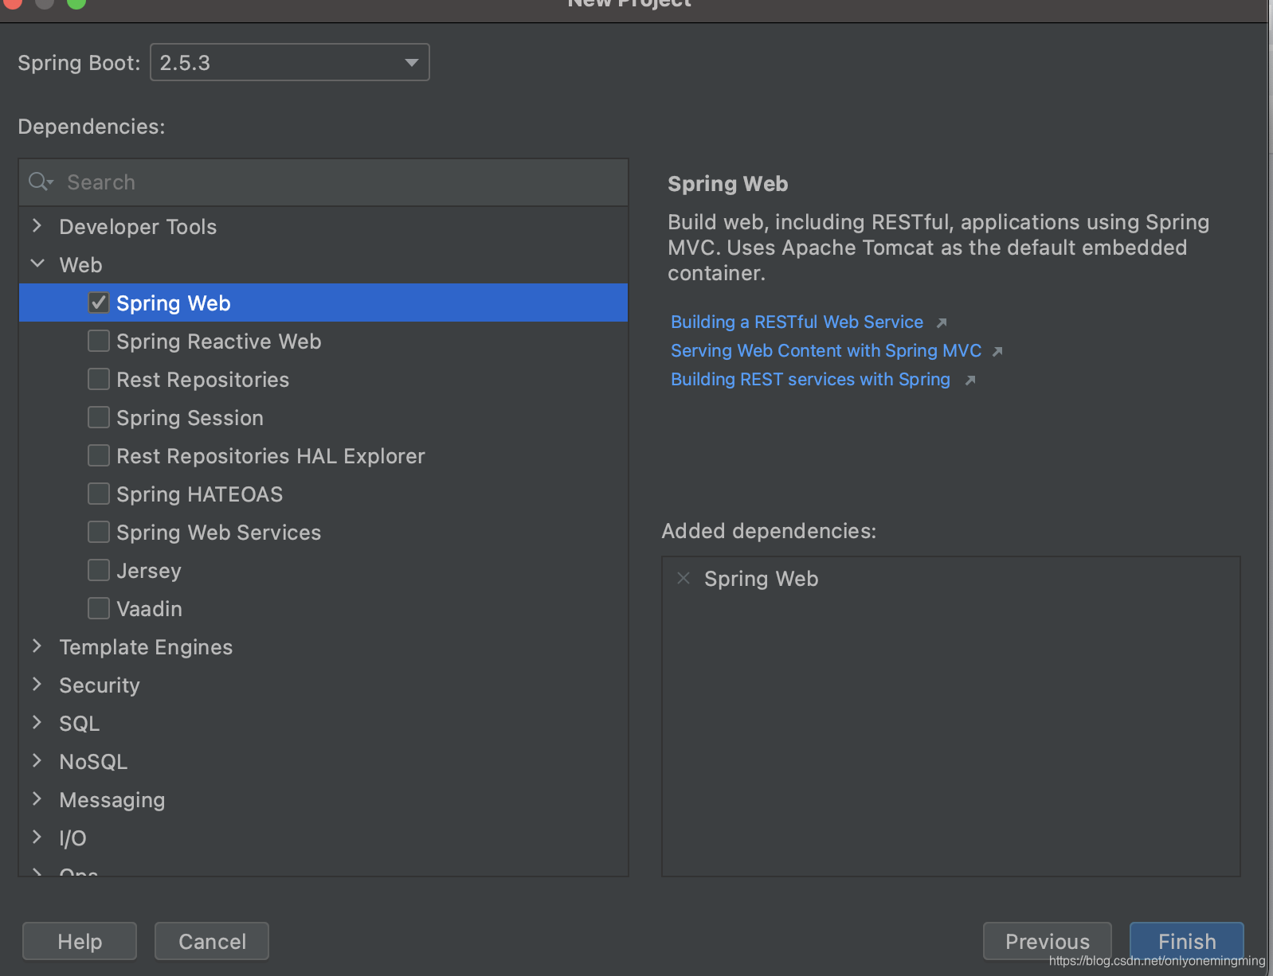Open Building a RESTful Web Service link
1273x976 pixels.
coord(797,322)
